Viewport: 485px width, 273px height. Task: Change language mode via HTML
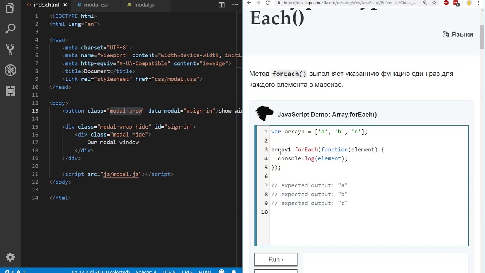(x=205, y=271)
